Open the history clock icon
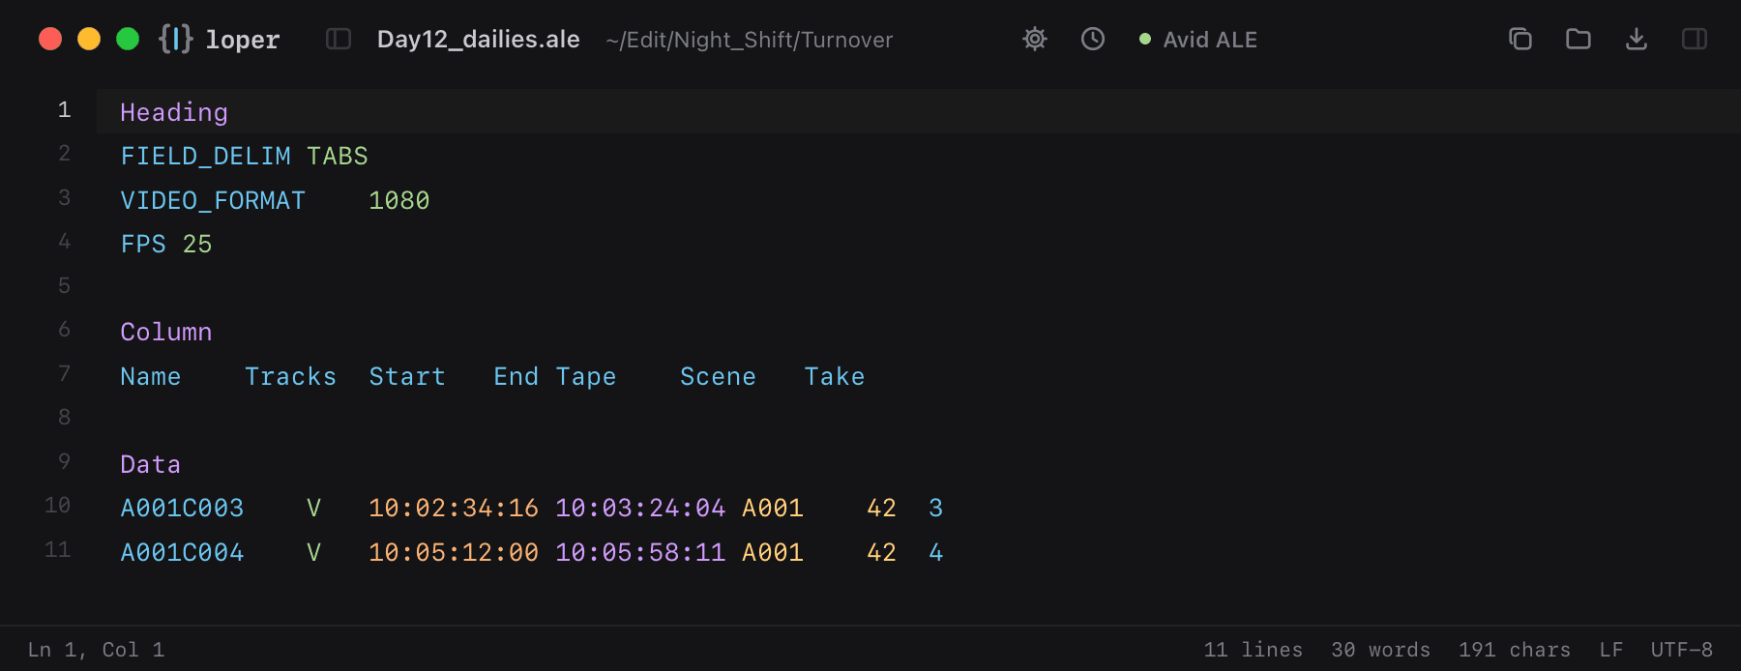This screenshot has width=1741, height=671. pyautogui.click(x=1093, y=39)
